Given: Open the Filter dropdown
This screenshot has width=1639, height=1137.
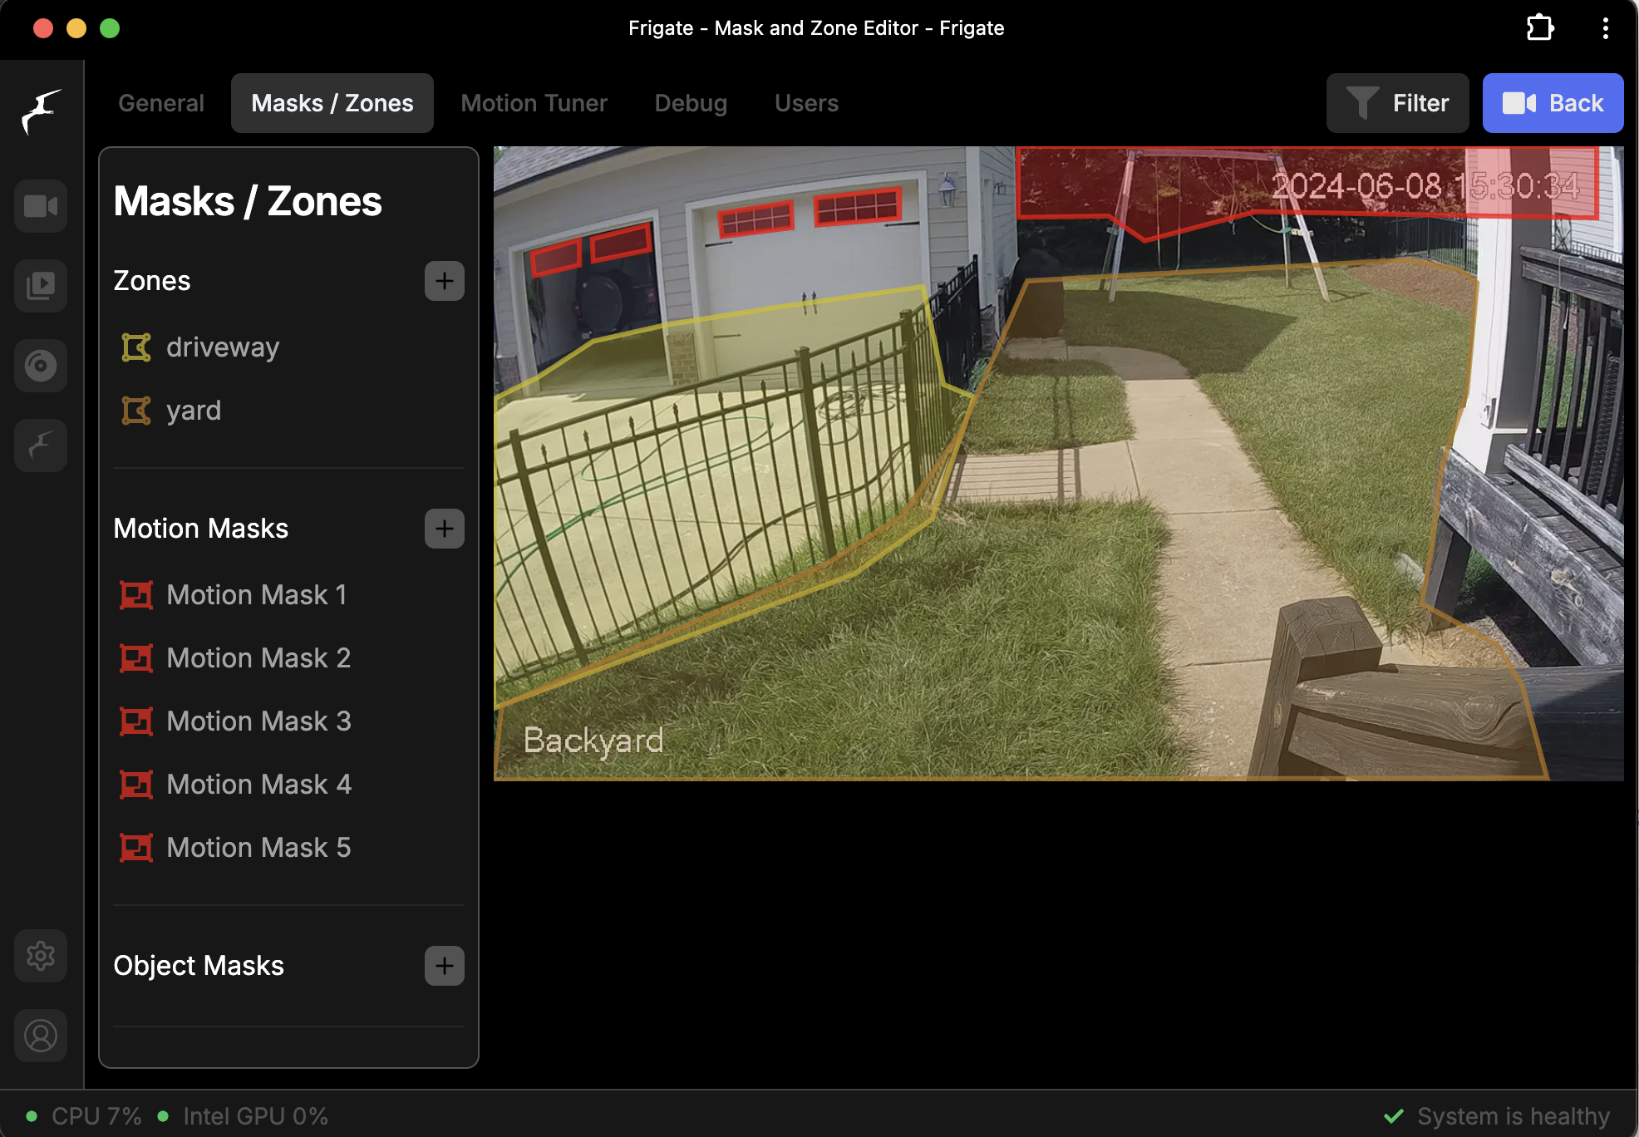Looking at the screenshot, I should coord(1398,103).
